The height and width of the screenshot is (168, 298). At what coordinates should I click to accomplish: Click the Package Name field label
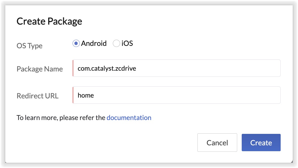pos(39,69)
